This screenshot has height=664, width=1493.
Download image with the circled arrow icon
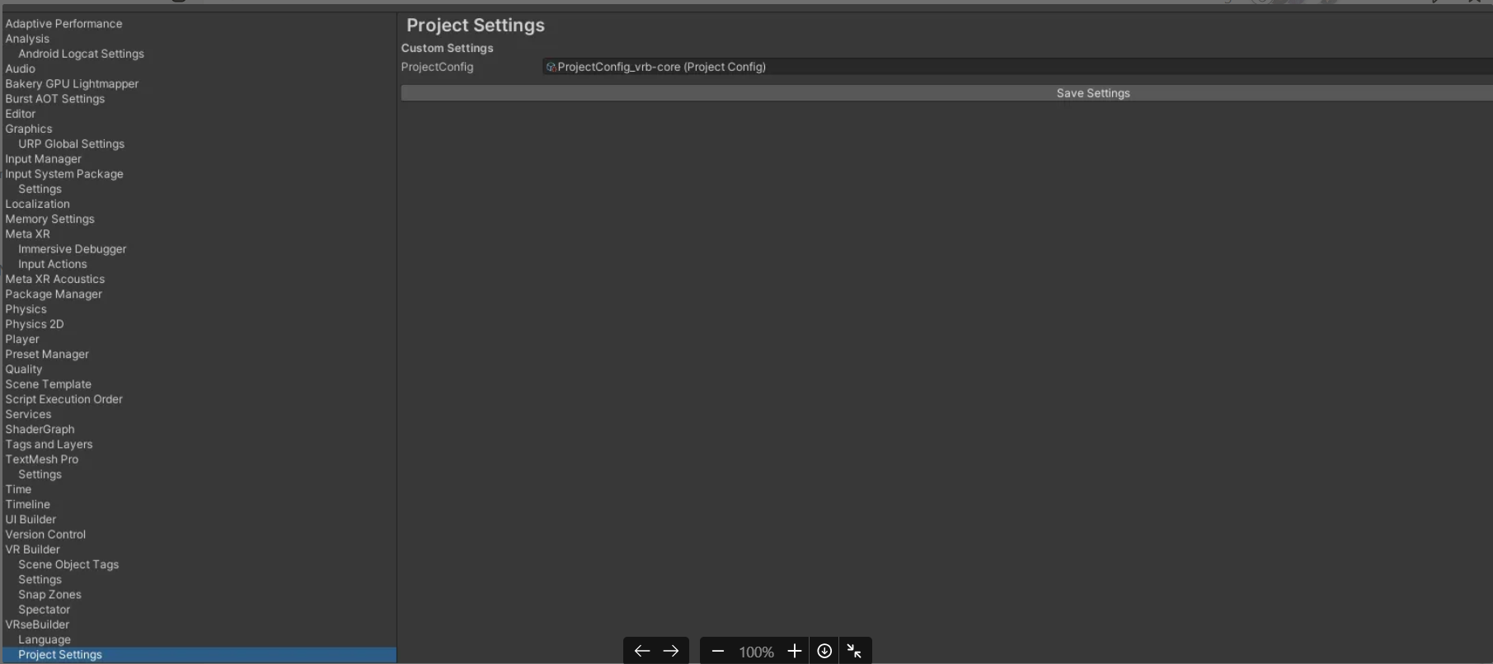(x=824, y=651)
